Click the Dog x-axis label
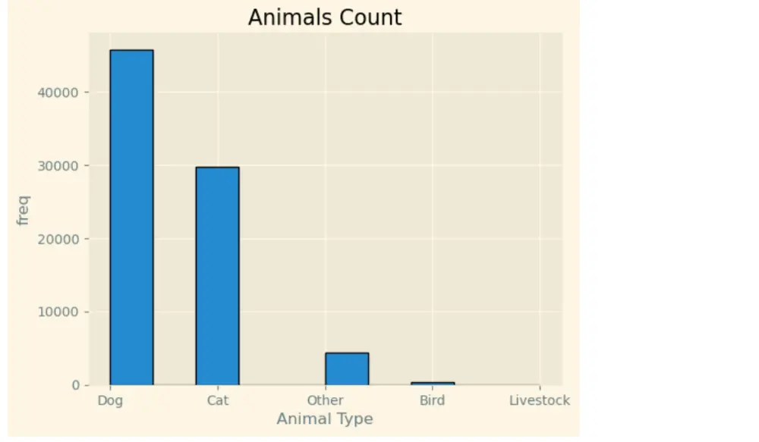The image size is (759, 442). [110, 400]
